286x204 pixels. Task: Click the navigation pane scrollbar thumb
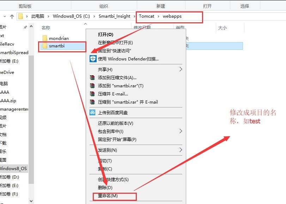pos(31,120)
